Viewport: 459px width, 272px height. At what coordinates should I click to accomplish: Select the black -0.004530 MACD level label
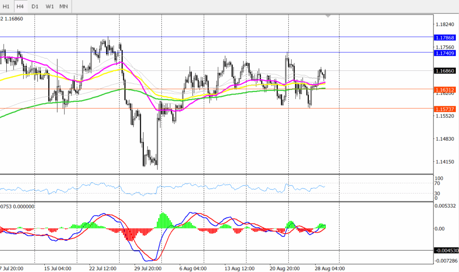[446, 250]
